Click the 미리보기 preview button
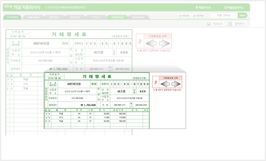The width and height of the screenshot is (266, 161). pyautogui.click(x=215, y=24)
